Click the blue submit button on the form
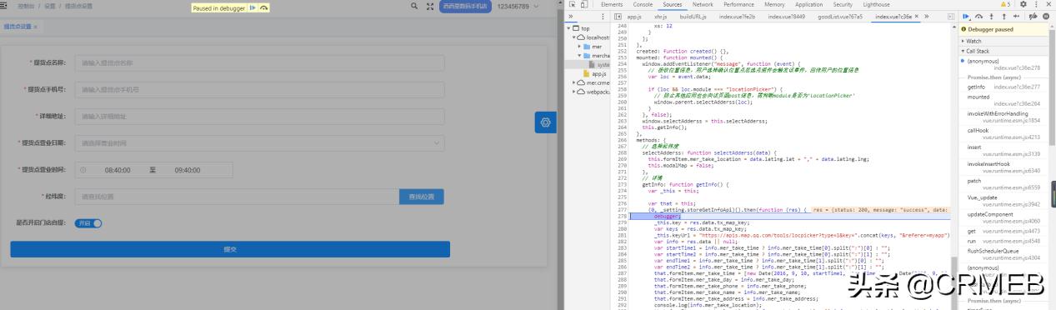Screen dimensions: 1056x310 pos(230,249)
